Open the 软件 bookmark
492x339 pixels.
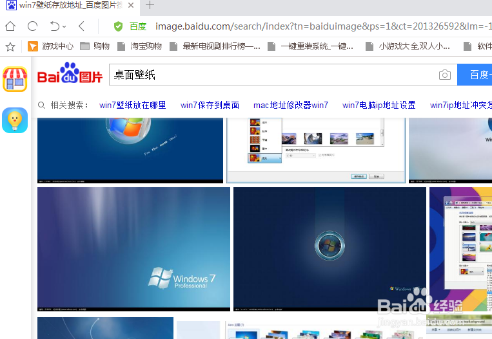click(478, 46)
